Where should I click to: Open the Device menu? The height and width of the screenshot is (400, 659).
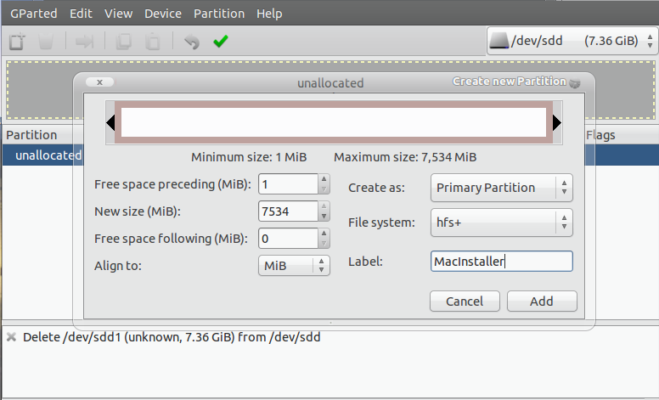click(163, 14)
